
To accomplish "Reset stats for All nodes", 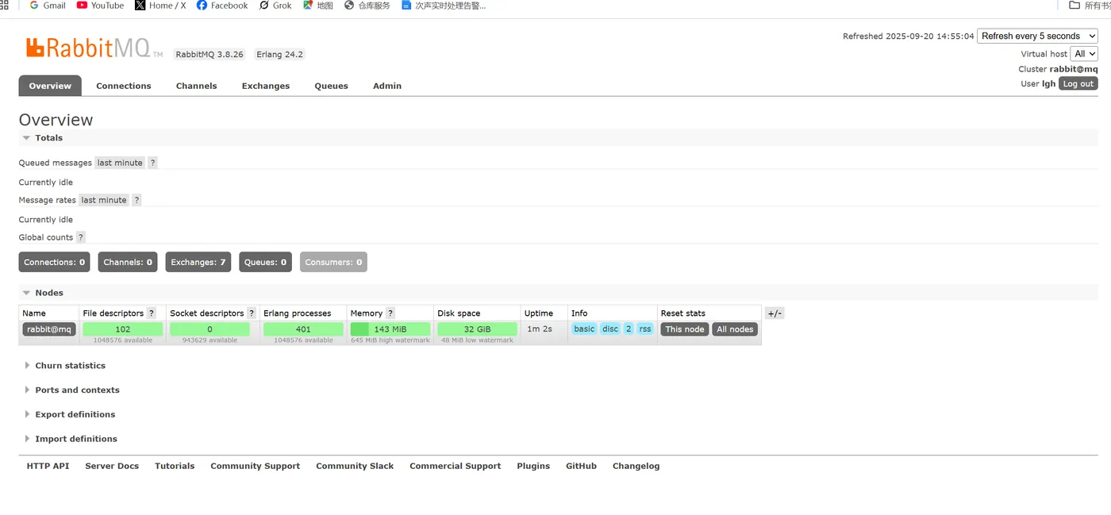I will point(735,329).
